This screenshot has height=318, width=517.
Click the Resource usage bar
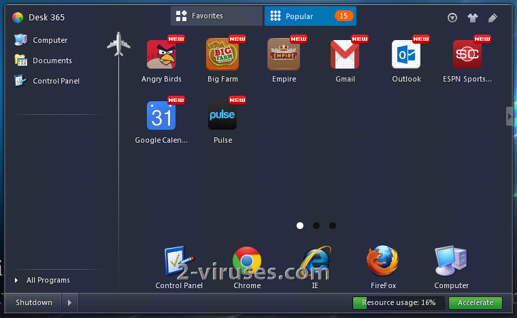click(399, 303)
